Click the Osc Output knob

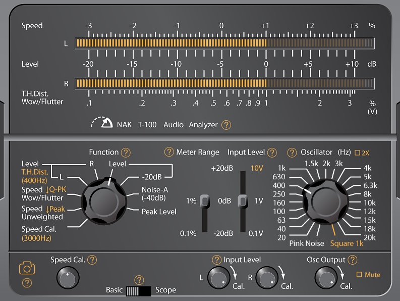[325, 277]
